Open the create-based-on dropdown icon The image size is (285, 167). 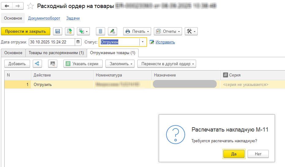click(83, 31)
